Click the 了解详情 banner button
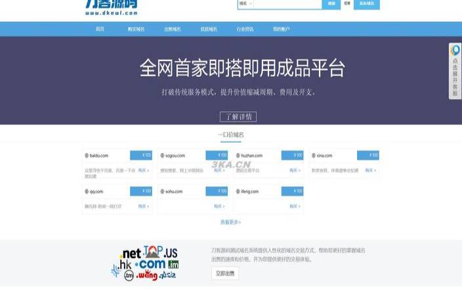 [x=238, y=116]
